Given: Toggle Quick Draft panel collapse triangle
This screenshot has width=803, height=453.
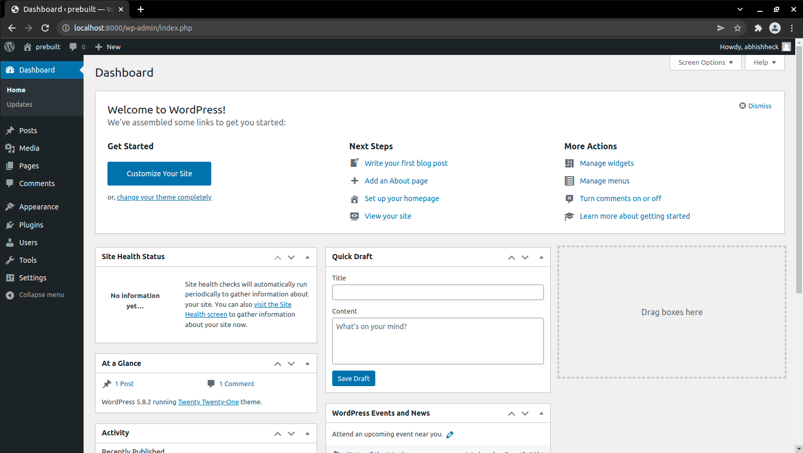Looking at the screenshot, I should coord(541,257).
